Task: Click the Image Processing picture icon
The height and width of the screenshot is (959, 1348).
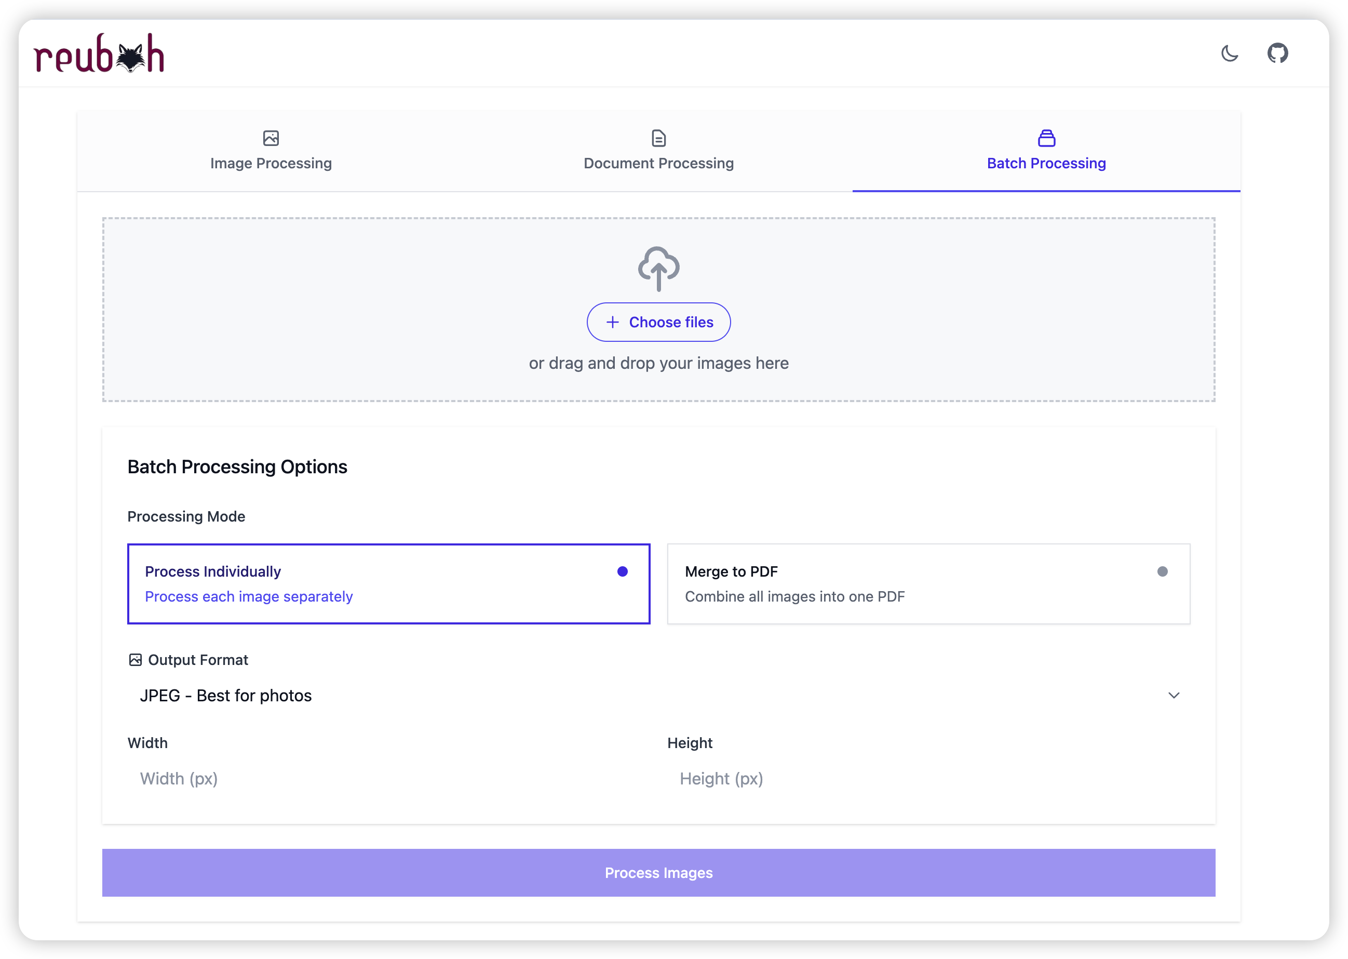Action: click(x=271, y=138)
